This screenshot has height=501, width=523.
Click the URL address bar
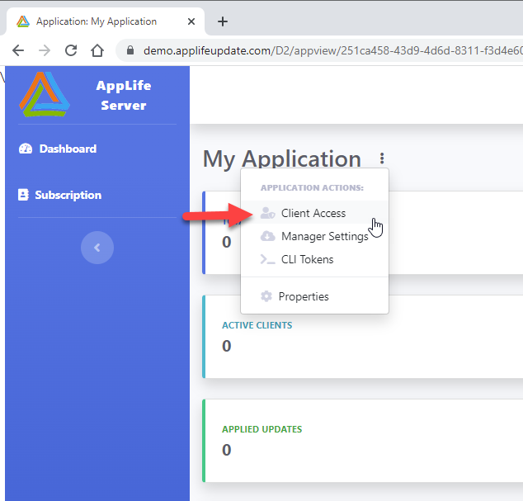pos(320,50)
